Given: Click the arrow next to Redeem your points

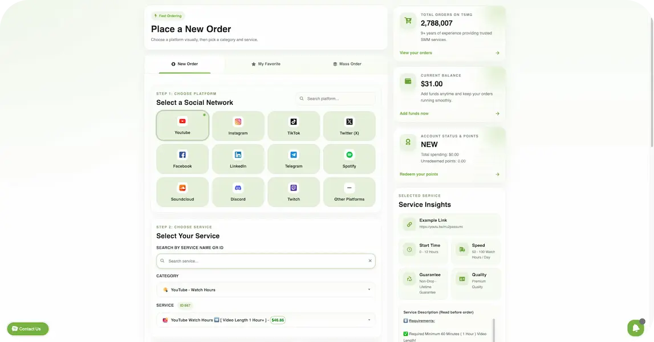Looking at the screenshot, I should pyautogui.click(x=497, y=174).
